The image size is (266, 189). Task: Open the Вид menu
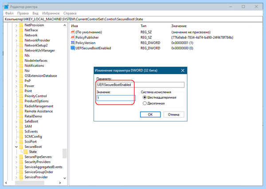(x=35, y=13)
